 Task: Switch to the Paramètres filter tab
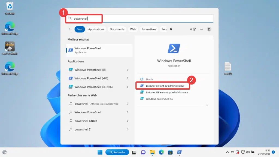pyautogui.click(x=148, y=29)
